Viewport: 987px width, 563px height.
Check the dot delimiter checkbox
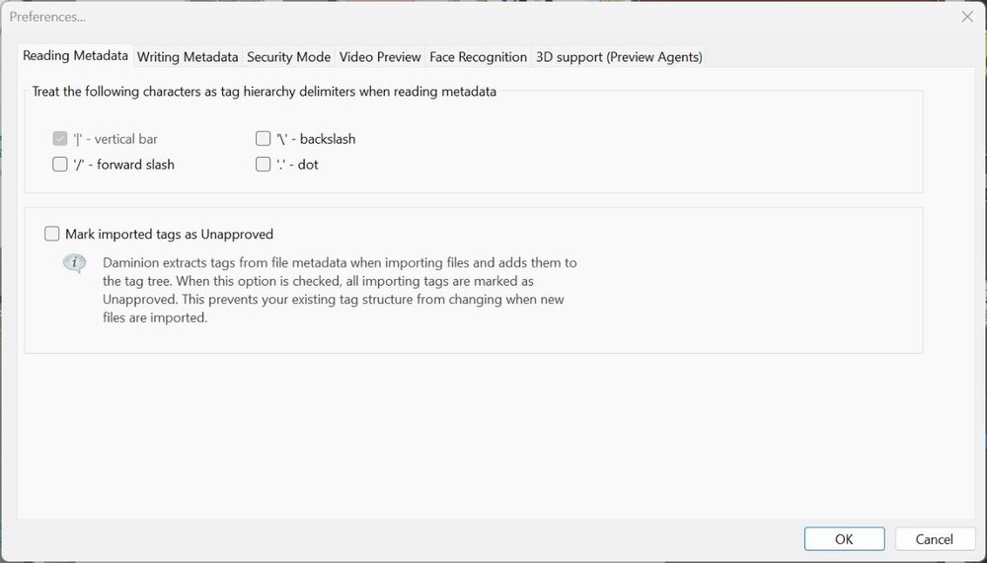[264, 165]
